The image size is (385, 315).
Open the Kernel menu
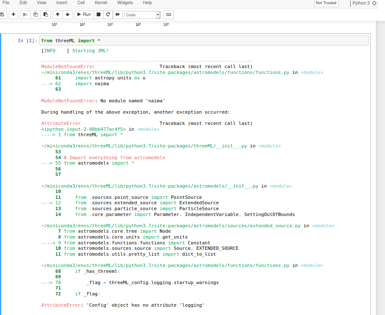tap(101, 3)
